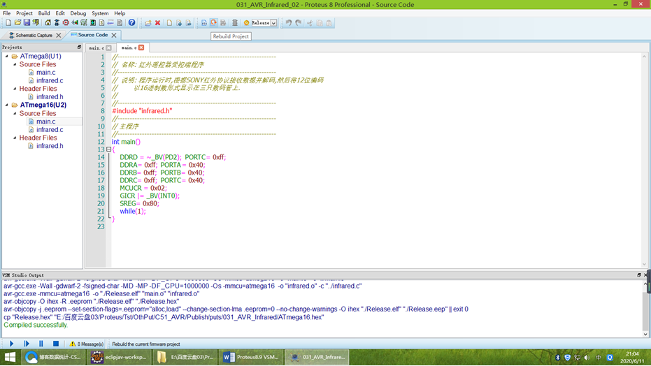Screen dimensions: 651x366
Task: Collapse Header Files under ATmega16(U2)
Action: click(15, 138)
